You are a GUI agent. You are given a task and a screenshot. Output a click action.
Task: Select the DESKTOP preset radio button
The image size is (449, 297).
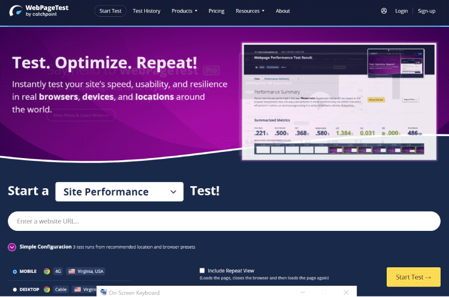pyautogui.click(x=15, y=290)
